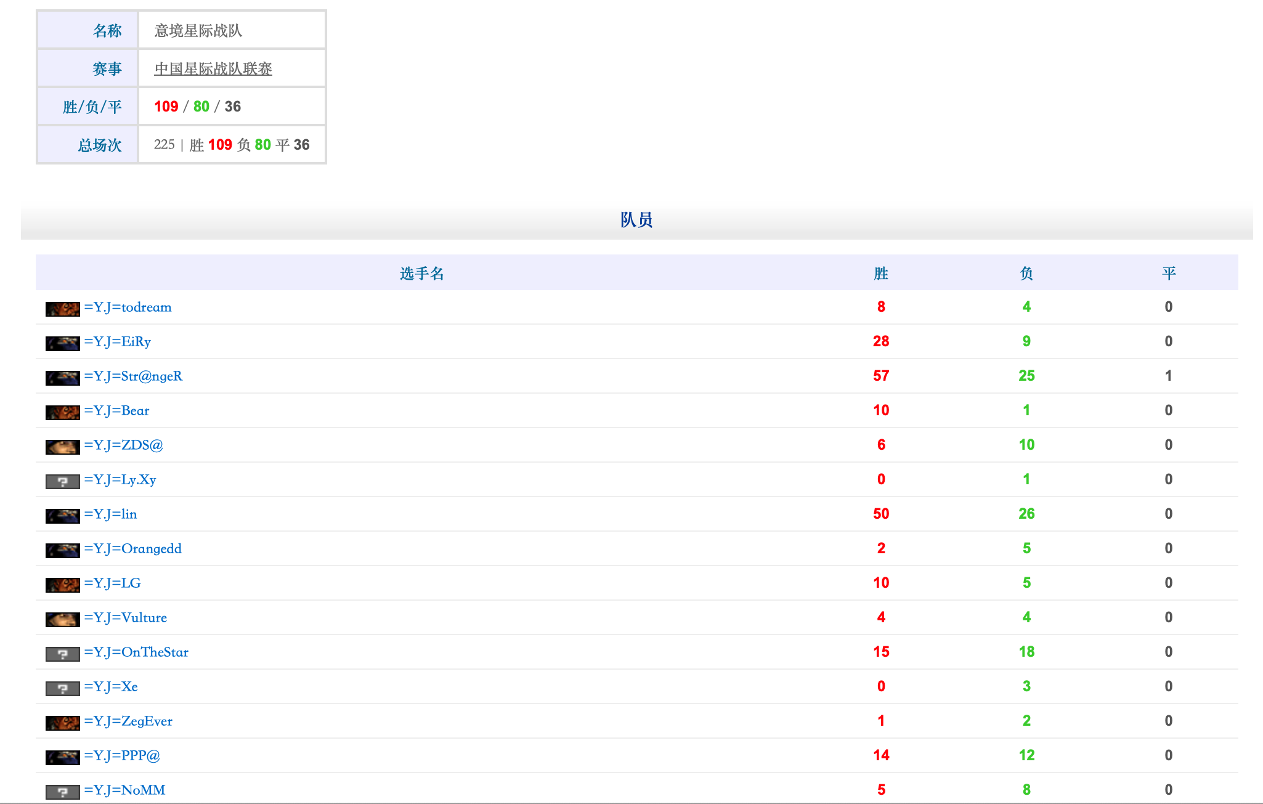Open player profile =Y.J=PPP@
The width and height of the screenshot is (1263, 804).
(122, 755)
